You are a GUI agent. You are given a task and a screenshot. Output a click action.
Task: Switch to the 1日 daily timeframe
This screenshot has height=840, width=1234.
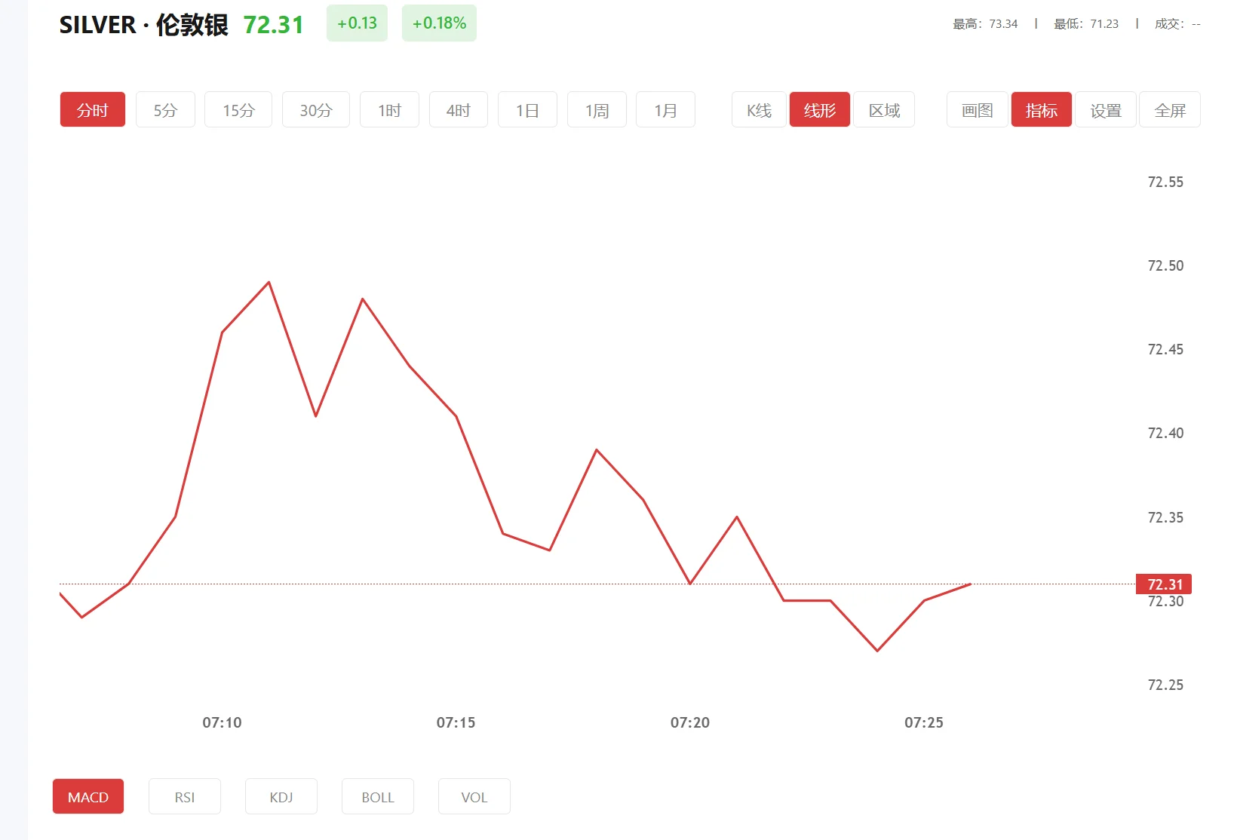(x=526, y=109)
